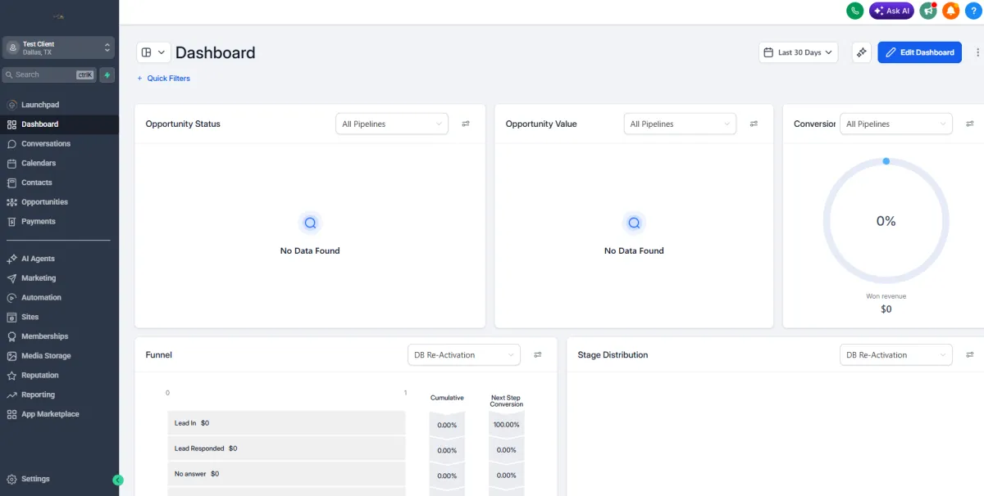
Task: Open Opportunity Value All Pipelines dropdown
Action: [x=680, y=124]
